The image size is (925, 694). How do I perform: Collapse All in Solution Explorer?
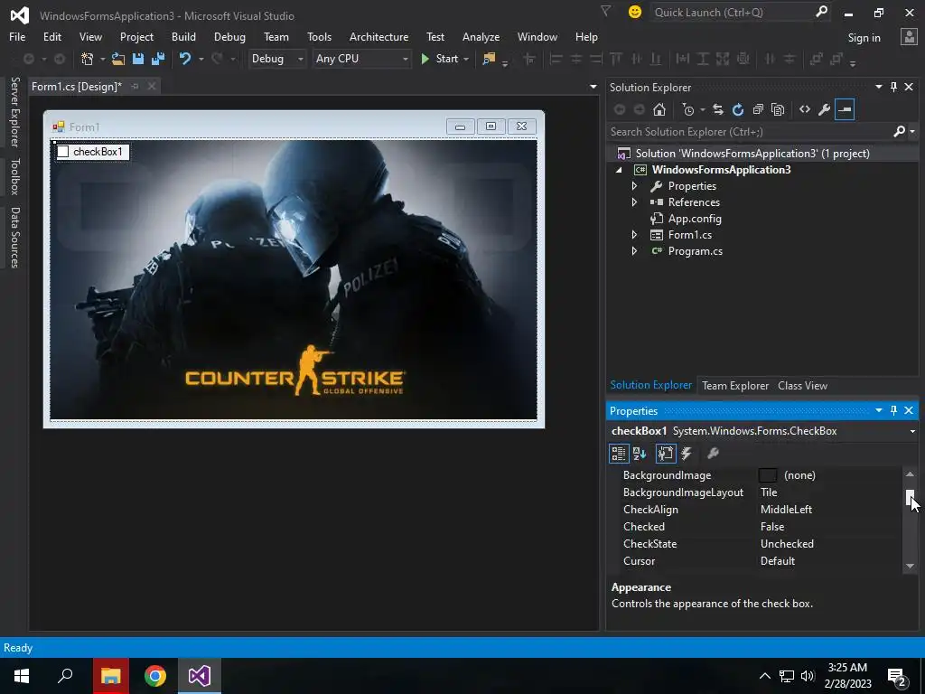[x=758, y=109]
